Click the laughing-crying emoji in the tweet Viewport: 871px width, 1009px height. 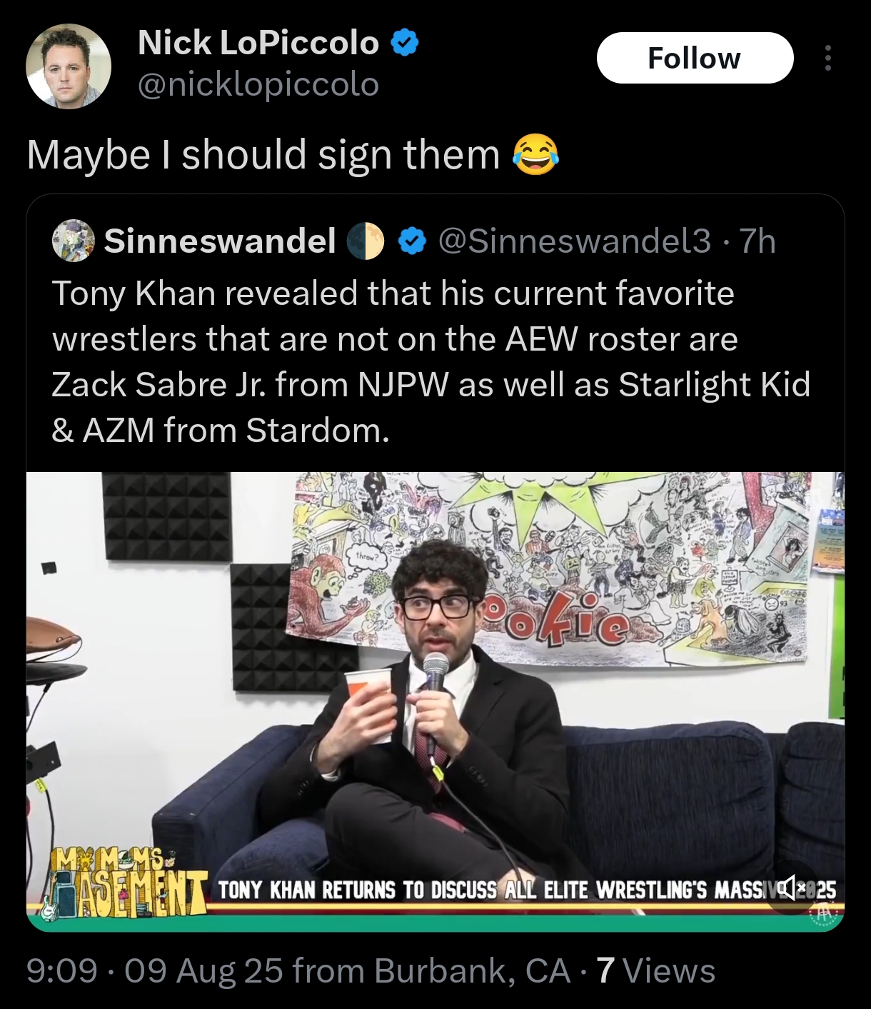point(536,155)
